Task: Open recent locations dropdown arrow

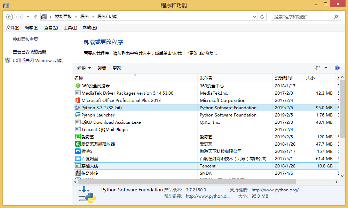Action: coord(28,17)
